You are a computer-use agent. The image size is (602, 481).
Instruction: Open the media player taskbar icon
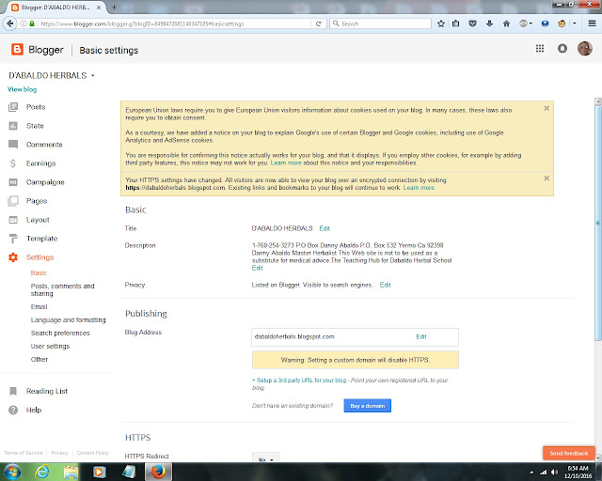(x=99, y=472)
